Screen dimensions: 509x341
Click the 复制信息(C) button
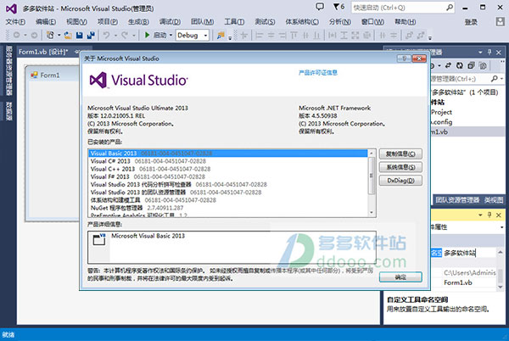pyautogui.click(x=400, y=154)
